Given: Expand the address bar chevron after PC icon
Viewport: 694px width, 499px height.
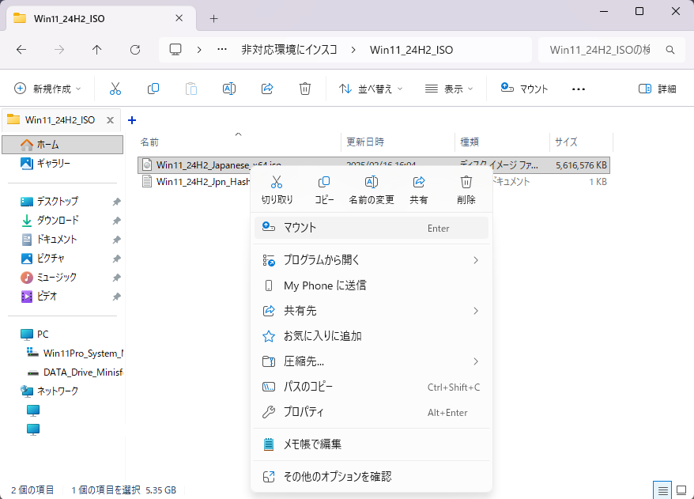Looking at the screenshot, I should tap(199, 50).
